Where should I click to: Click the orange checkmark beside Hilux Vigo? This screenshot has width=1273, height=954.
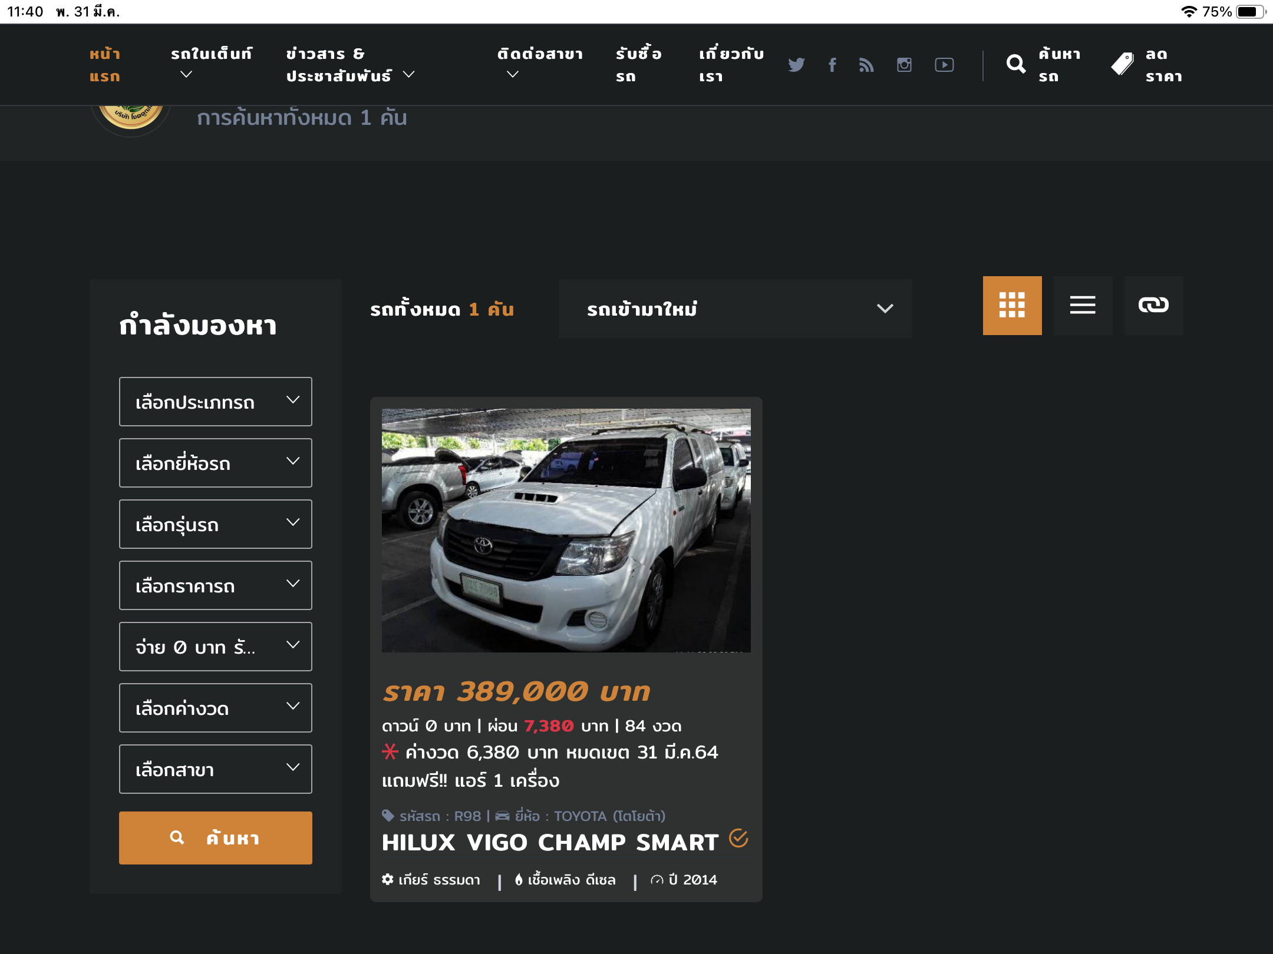738,837
